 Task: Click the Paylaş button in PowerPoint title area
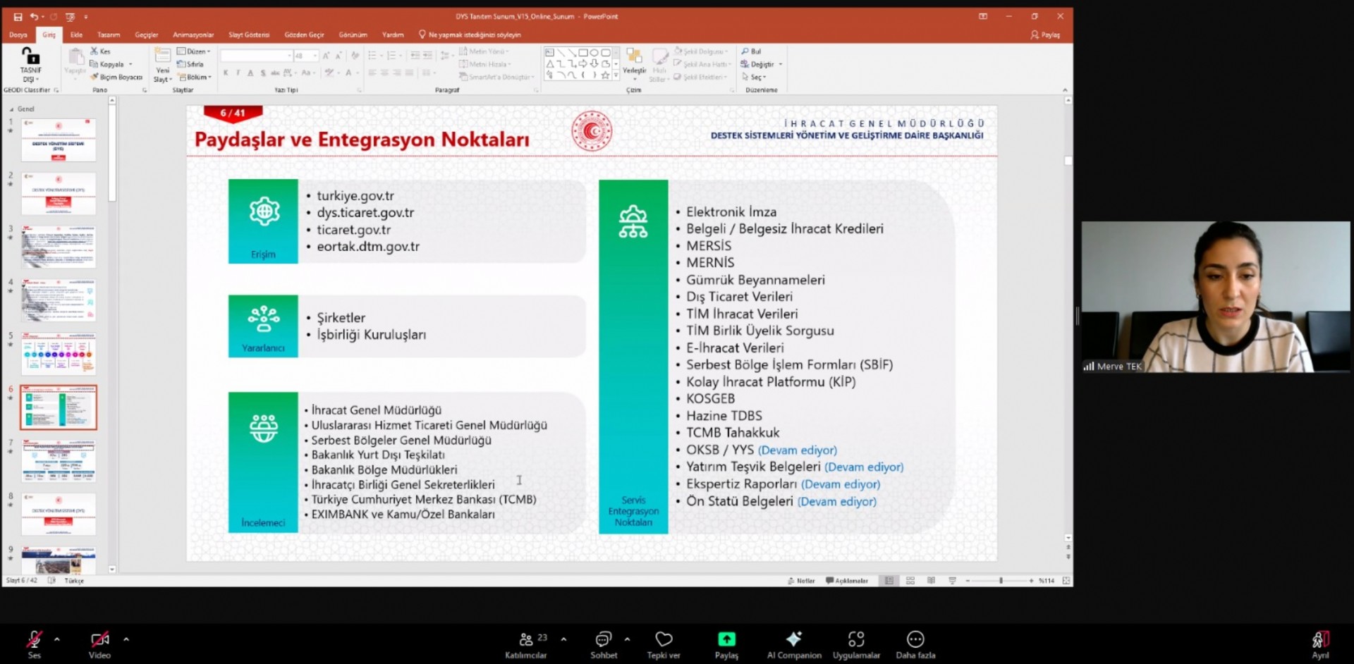point(1045,35)
